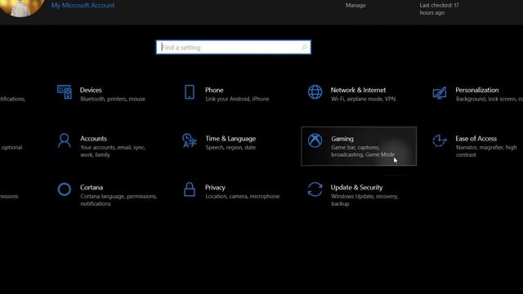Select the Personalization icon

tap(440, 92)
